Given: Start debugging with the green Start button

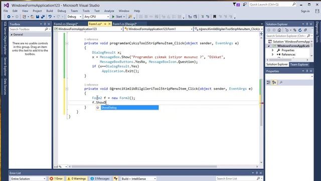Looking at the screenshot, I should point(117,17).
